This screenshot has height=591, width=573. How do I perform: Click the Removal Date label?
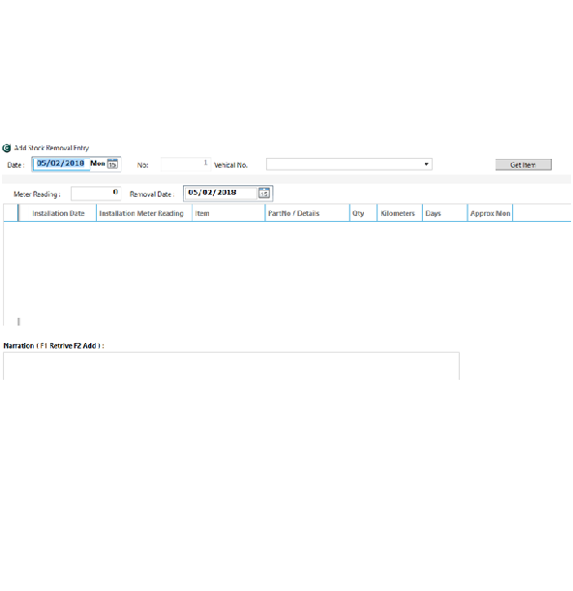click(152, 194)
